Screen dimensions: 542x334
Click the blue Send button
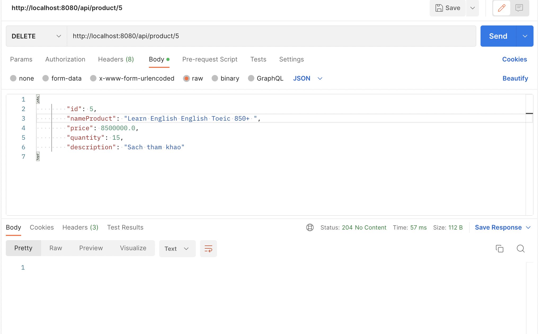[x=498, y=36]
